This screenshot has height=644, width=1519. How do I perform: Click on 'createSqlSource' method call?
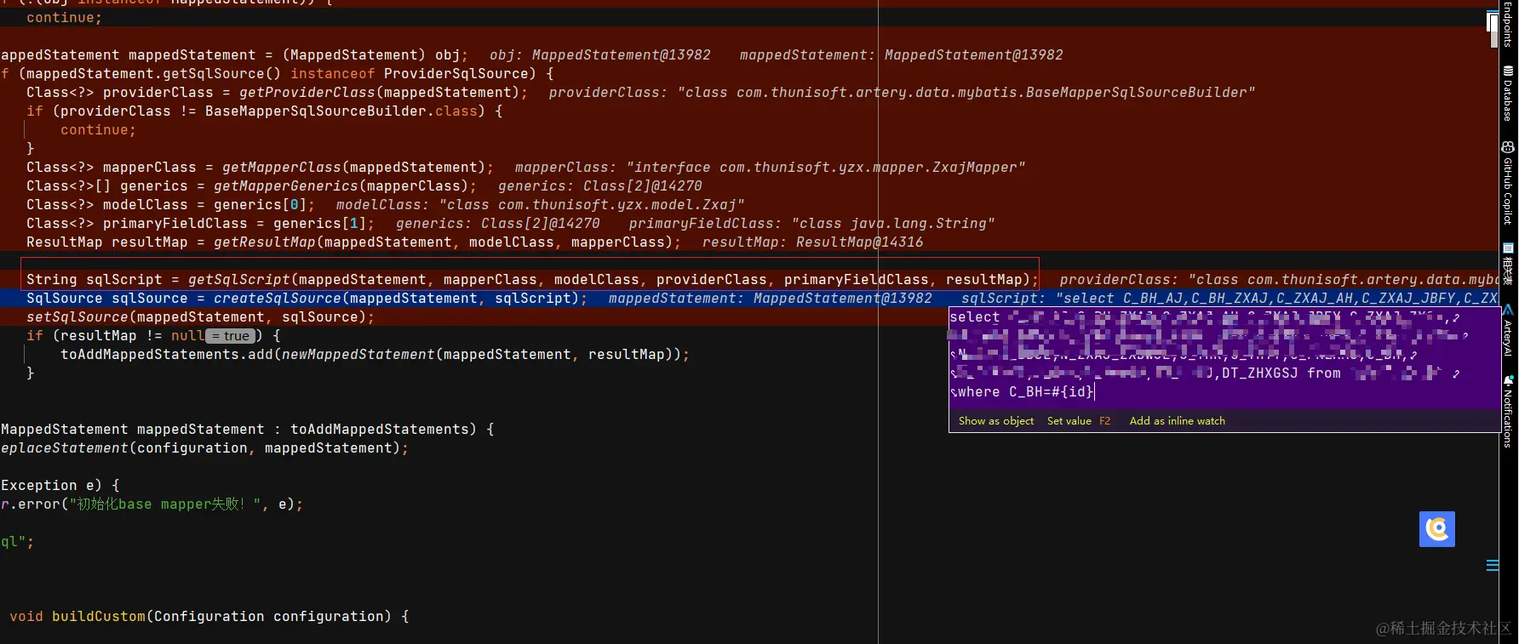coord(278,299)
